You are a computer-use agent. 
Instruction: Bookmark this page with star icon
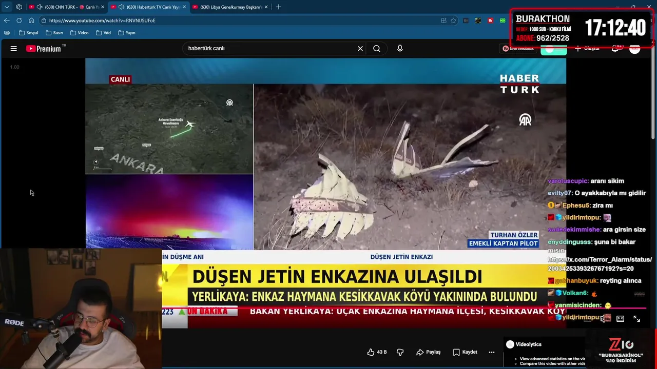click(453, 20)
